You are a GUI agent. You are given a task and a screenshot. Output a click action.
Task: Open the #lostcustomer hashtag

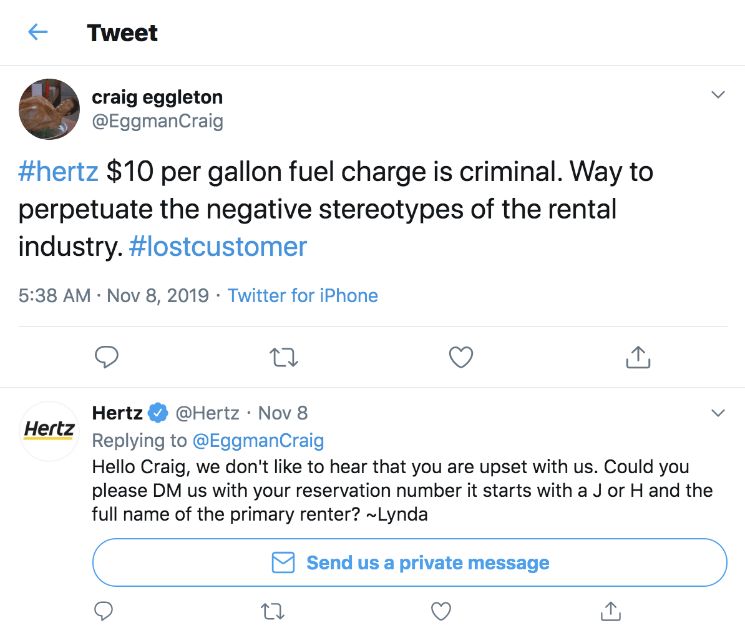point(218,247)
